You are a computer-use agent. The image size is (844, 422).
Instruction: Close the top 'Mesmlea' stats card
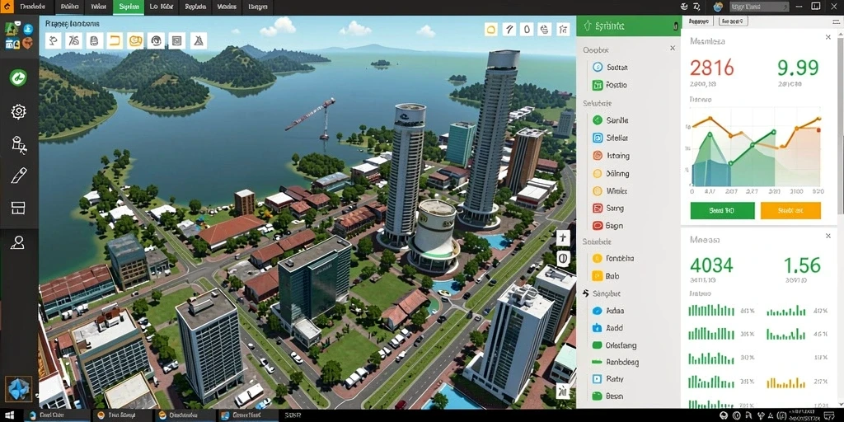(x=828, y=37)
